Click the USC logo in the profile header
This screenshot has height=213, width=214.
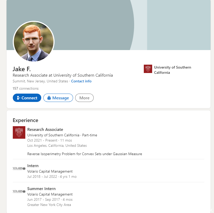148,69
